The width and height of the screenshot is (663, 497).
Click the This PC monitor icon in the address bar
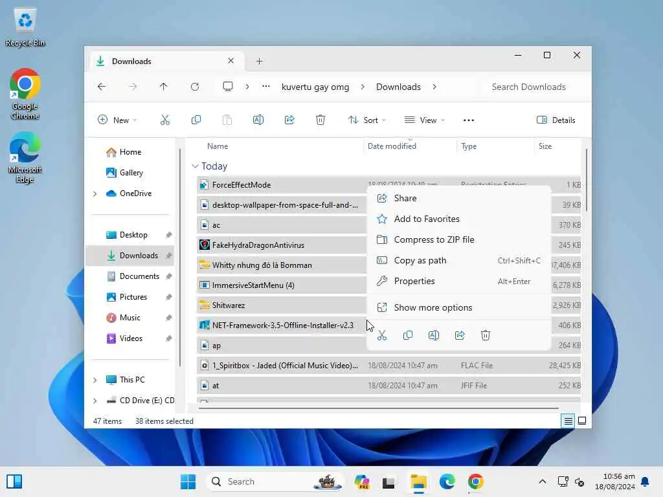pyautogui.click(x=228, y=87)
